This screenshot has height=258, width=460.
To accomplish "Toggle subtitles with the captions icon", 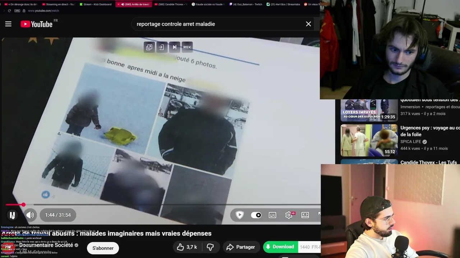I will click(272, 215).
